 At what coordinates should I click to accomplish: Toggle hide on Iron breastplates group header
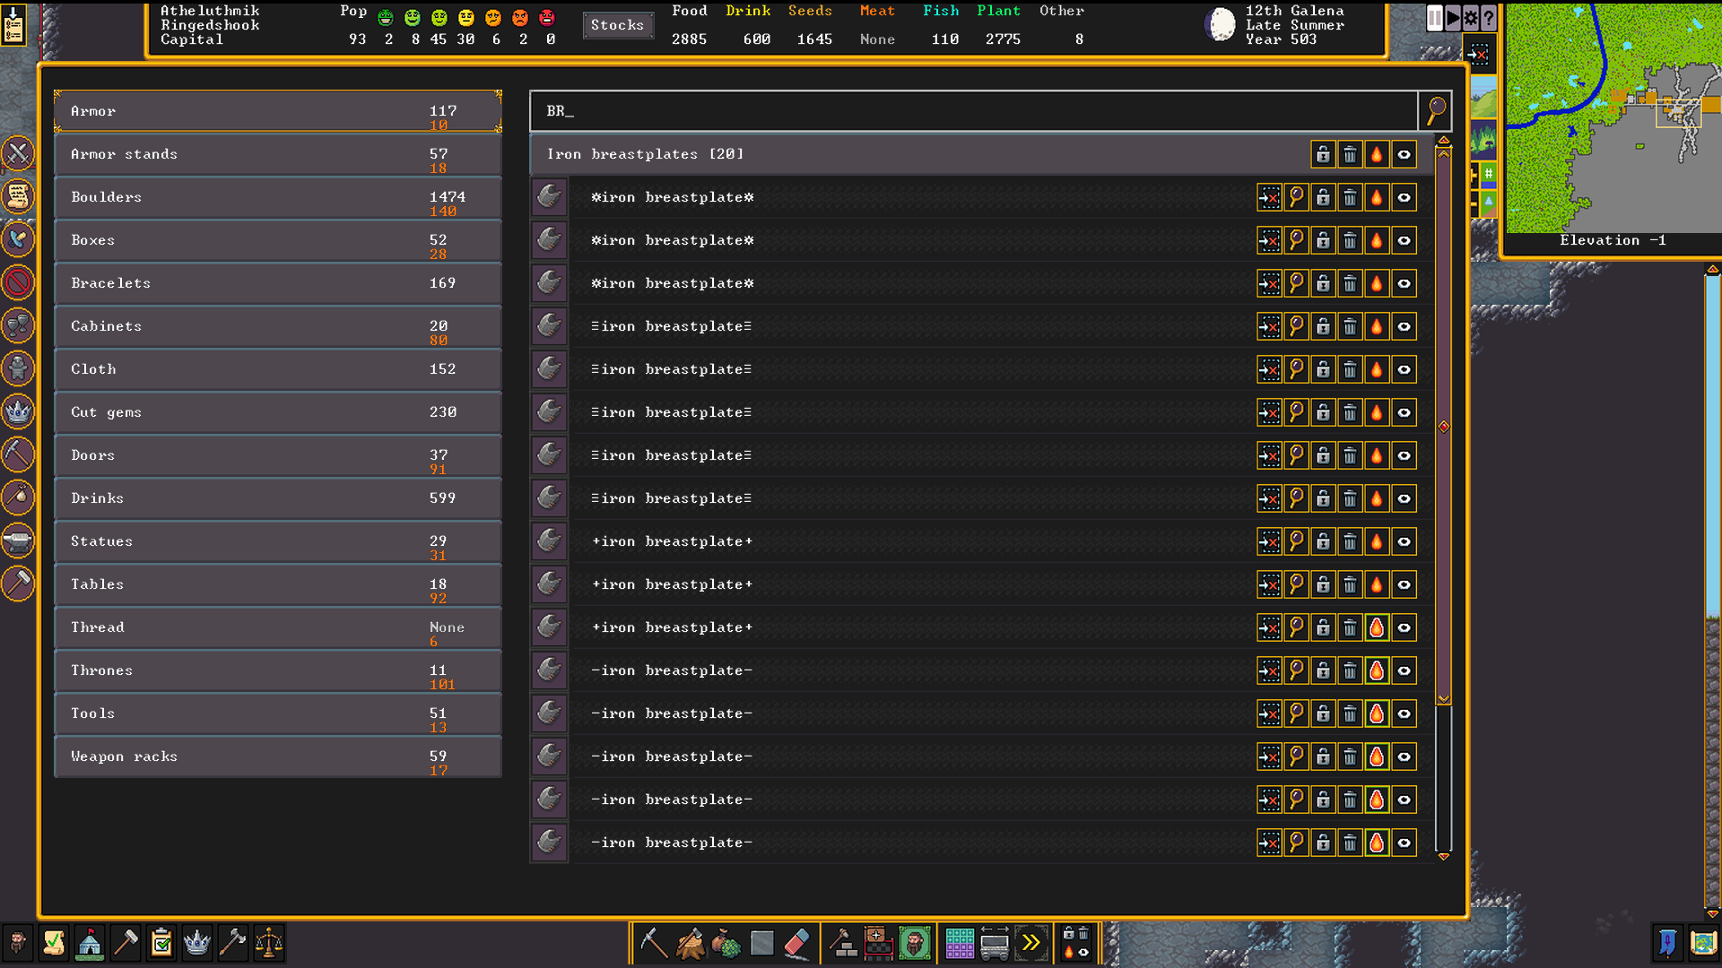tap(1404, 154)
